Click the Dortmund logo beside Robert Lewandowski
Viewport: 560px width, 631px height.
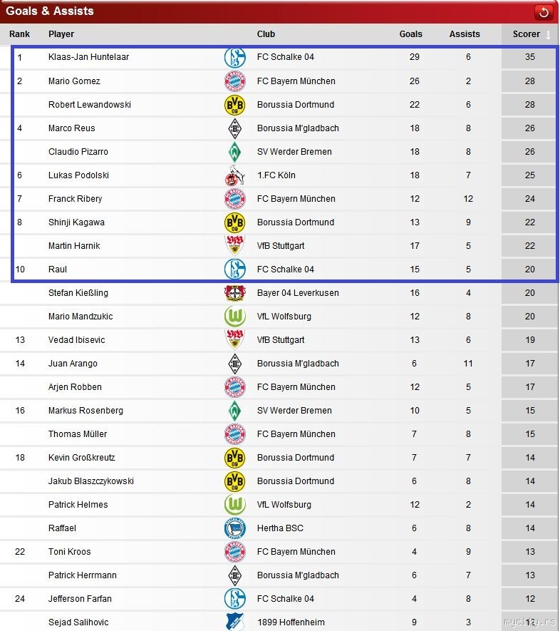(x=234, y=105)
